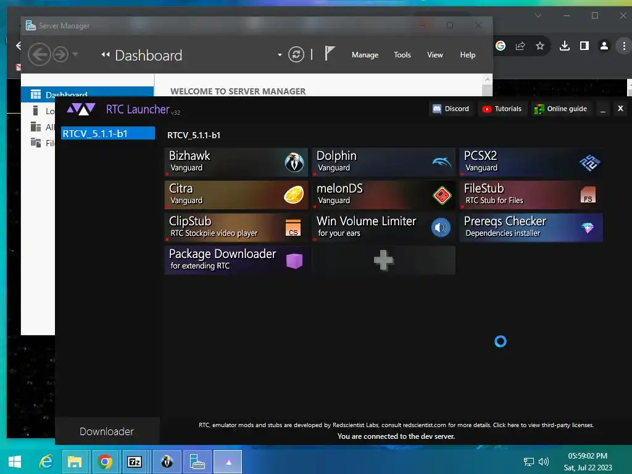Click the Chrome share page icon

520,46
